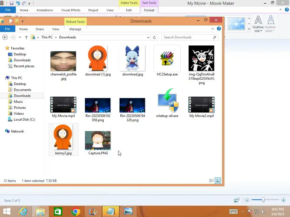Open Outline color option in Movie Maker
Viewport: 290px width, 217px height.
coord(270,24)
